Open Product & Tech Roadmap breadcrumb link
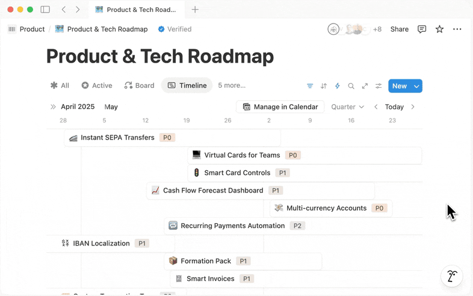 107,29
